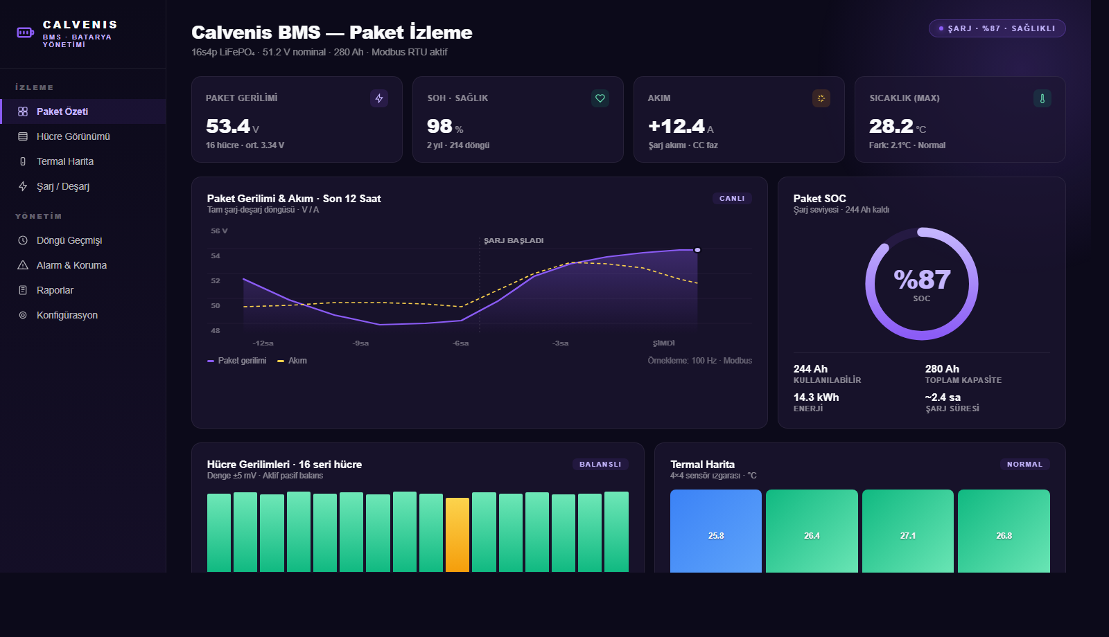Open Hücre Görünümü from the sidebar
Viewport: 1109px width, 637px height.
pos(73,136)
